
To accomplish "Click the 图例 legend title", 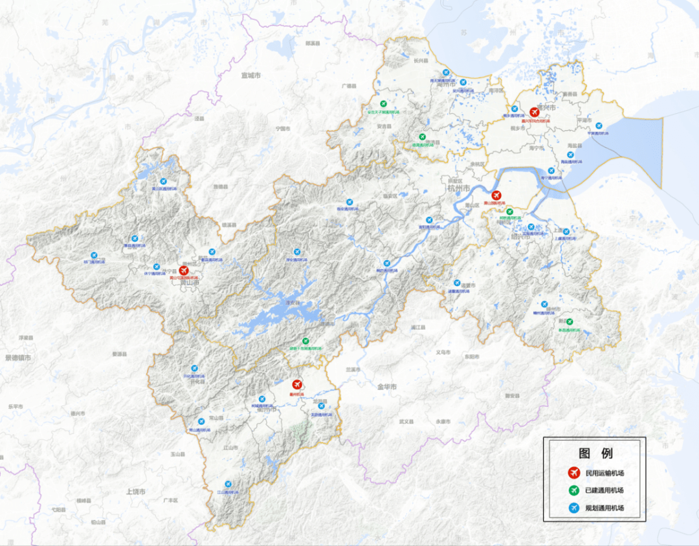I will coord(595,453).
